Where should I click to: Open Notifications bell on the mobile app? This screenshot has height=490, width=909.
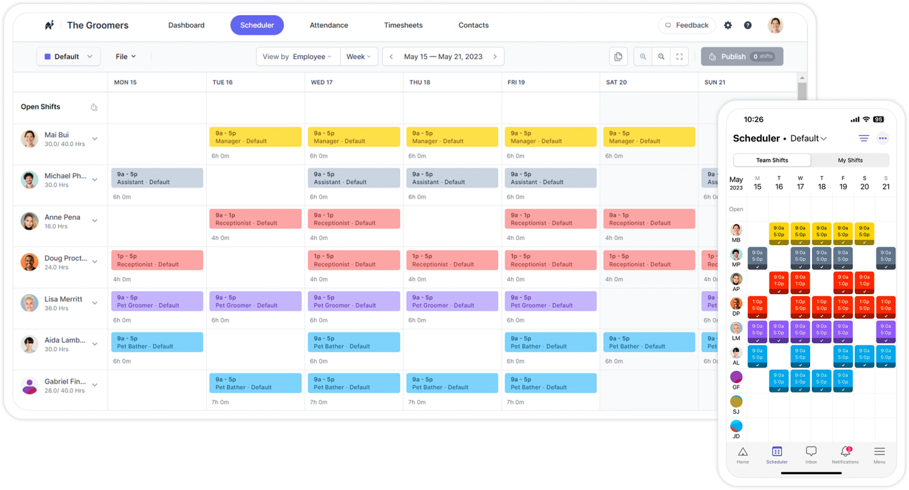coord(845,452)
